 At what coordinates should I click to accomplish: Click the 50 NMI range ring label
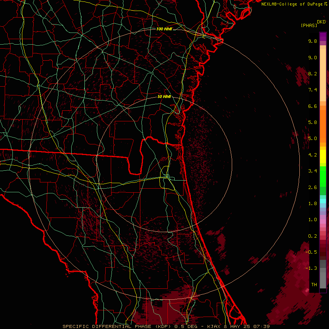[164, 97]
